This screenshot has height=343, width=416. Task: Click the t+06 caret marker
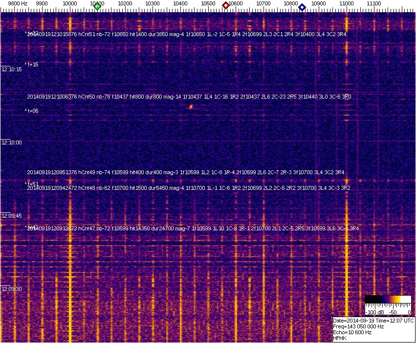click(x=32, y=111)
